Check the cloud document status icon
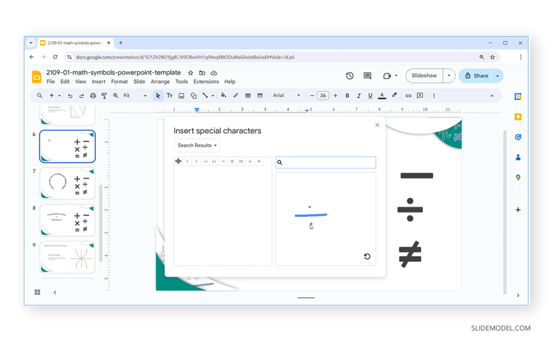 click(x=214, y=73)
